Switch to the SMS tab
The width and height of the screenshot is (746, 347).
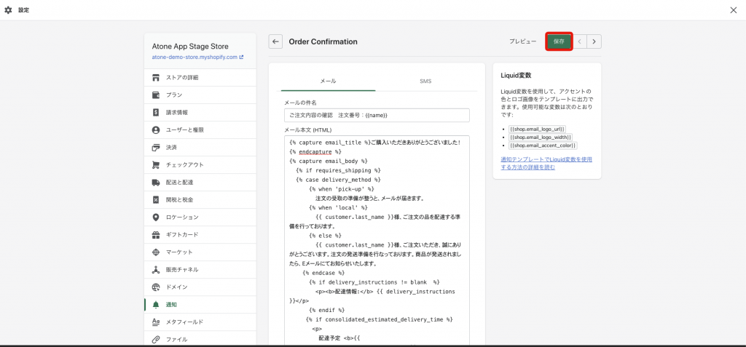425,81
